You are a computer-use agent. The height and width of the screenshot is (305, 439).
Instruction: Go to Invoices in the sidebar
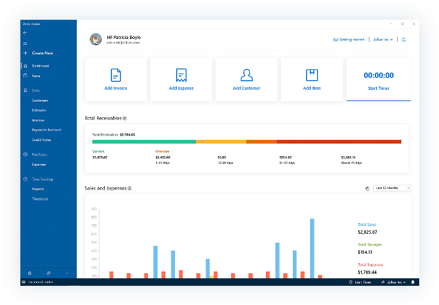tap(38, 120)
